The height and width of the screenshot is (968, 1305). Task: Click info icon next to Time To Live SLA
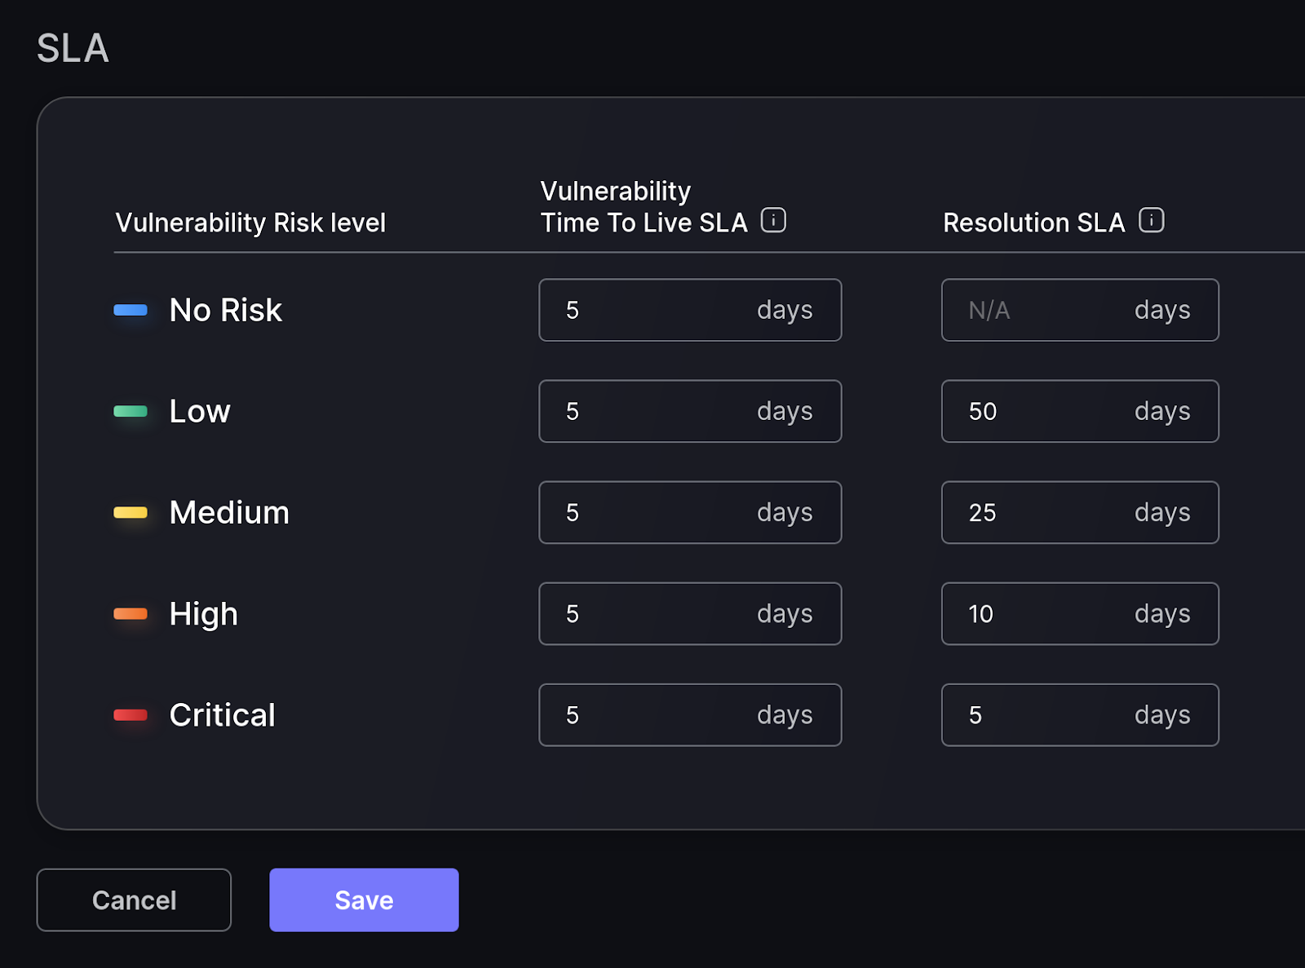point(773,220)
